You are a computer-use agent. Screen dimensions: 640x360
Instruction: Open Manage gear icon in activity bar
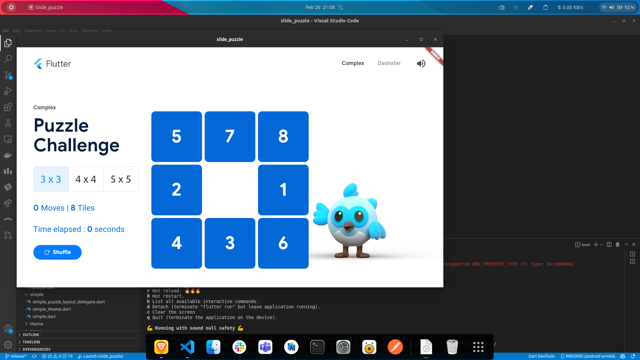pyautogui.click(x=8, y=344)
